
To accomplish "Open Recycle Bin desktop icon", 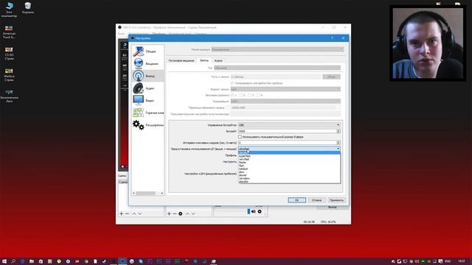I will 28,8.
